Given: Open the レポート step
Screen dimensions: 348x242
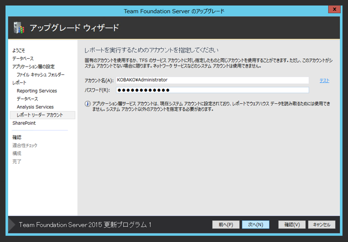Looking at the screenshot, I should tap(19, 83).
